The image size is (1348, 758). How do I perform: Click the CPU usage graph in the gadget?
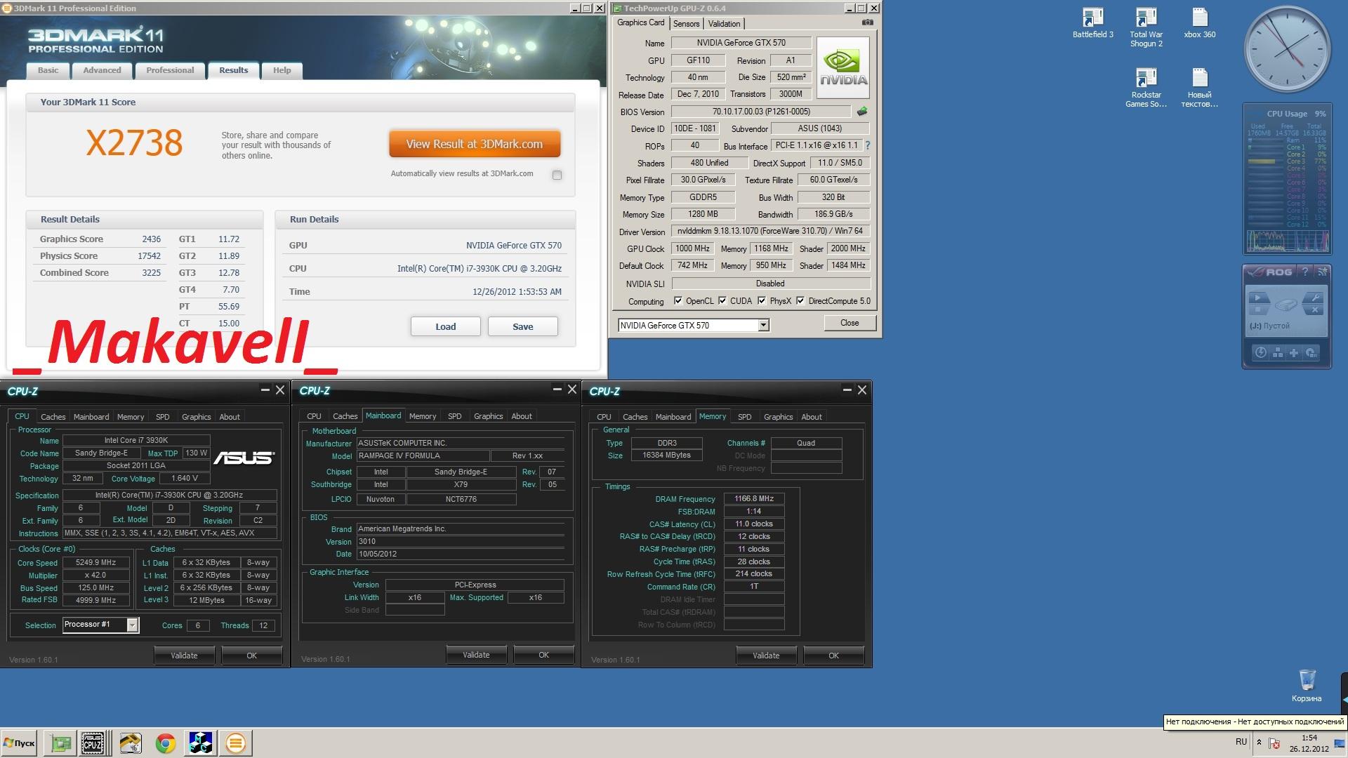tap(1287, 241)
